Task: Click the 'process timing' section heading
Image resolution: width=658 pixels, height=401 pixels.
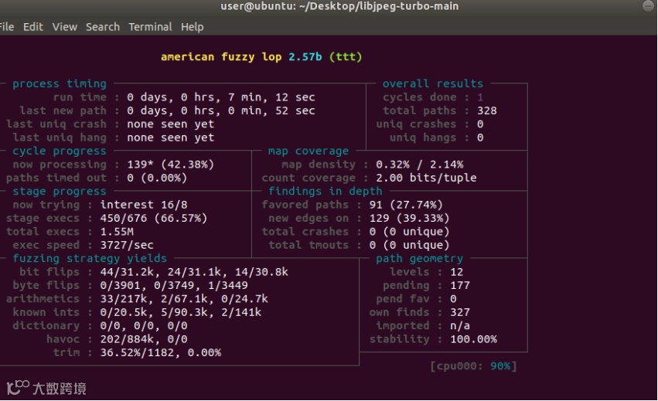Action: click(60, 83)
